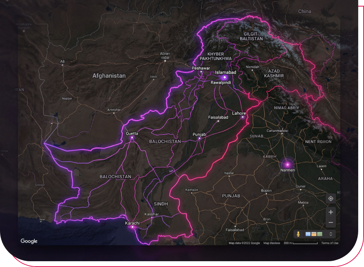
Task: Click the glowing Nannen marker
Action: pyautogui.click(x=288, y=165)
